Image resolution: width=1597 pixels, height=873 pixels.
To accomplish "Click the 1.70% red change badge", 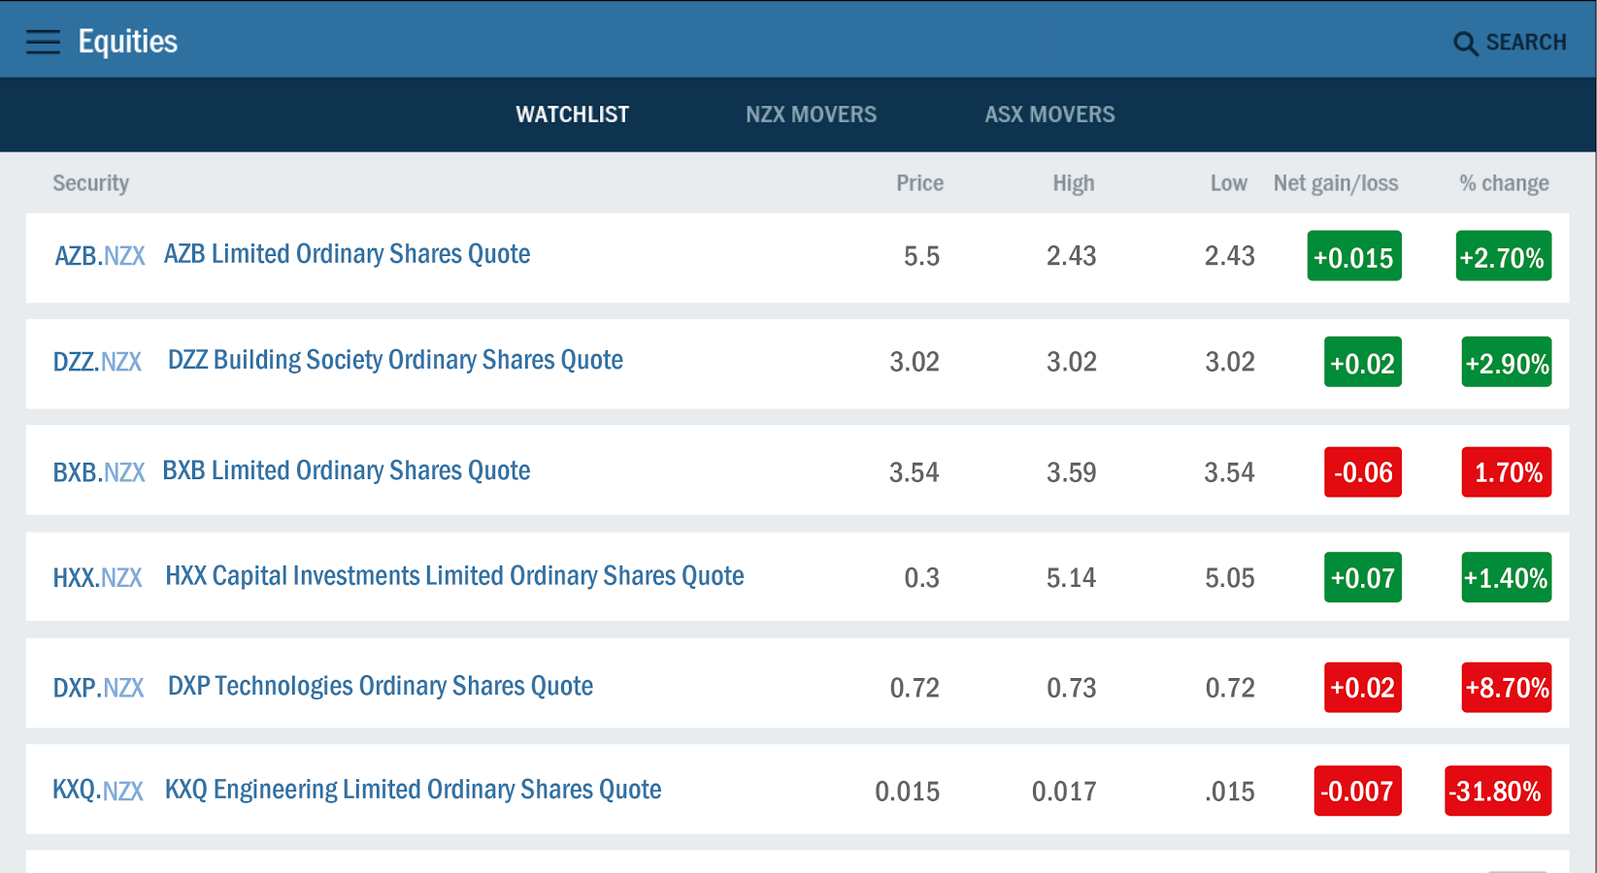I will click(1506, 472).
